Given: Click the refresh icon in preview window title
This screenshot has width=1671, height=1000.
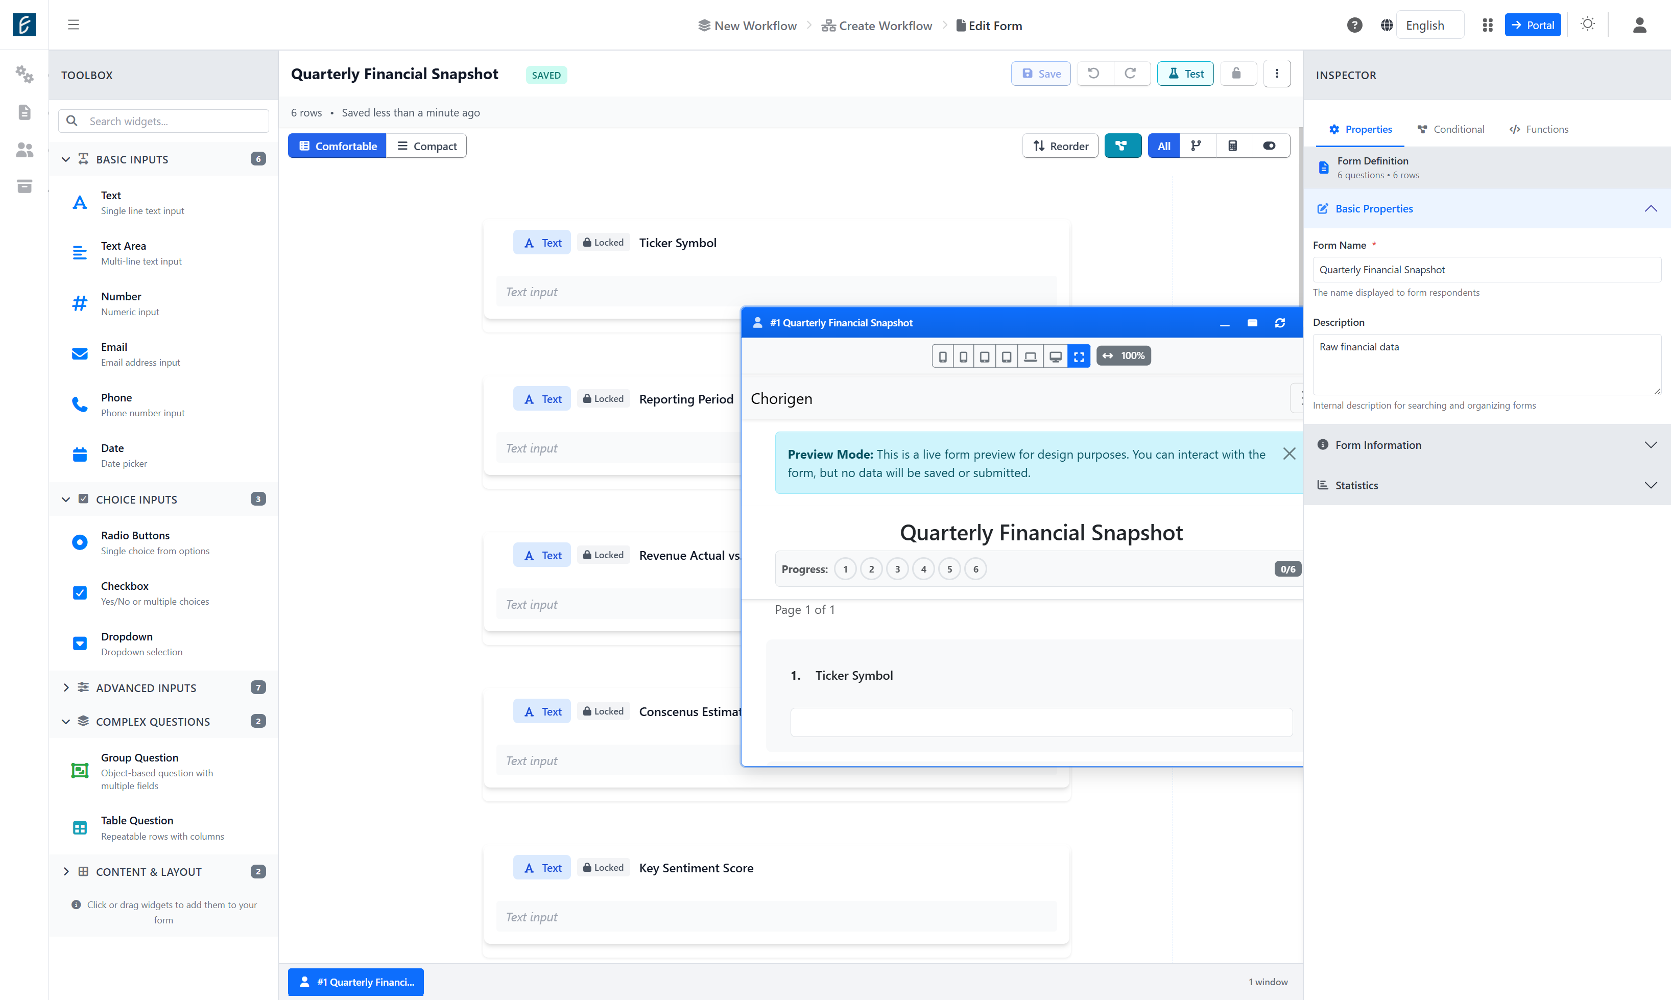Looking at the screenshot, I should [x=1280, y=323].
